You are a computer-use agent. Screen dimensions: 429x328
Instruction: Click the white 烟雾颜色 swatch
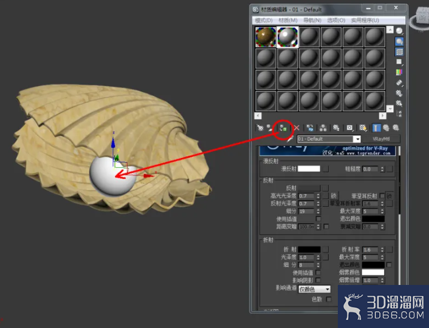(373, 272)
